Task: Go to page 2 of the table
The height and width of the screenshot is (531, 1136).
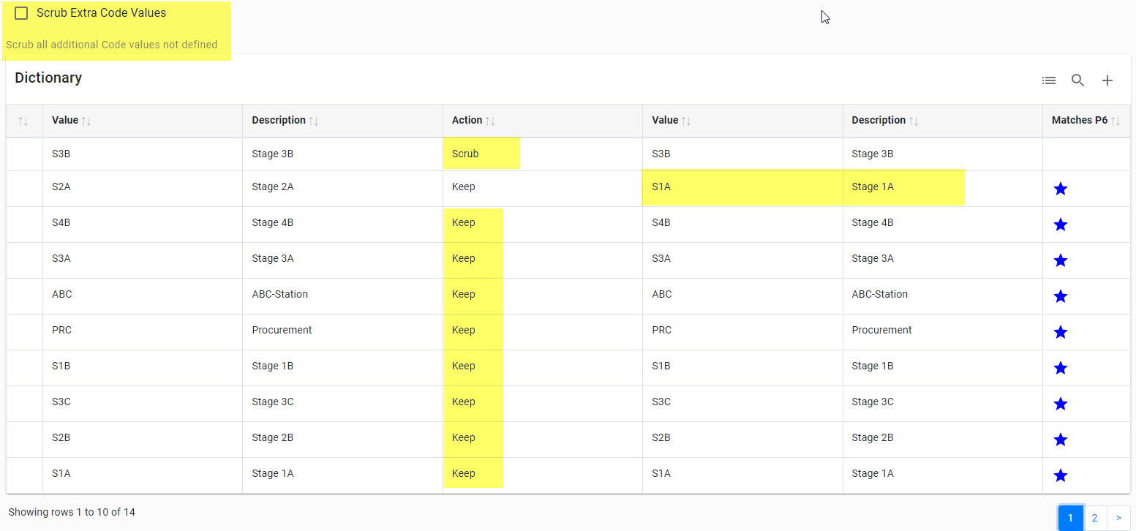Action: coord(1094,518)
